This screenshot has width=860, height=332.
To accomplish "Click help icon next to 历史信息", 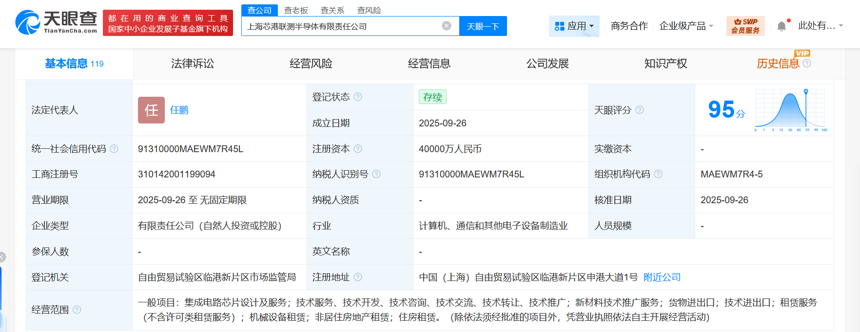I will coord(807,63).
